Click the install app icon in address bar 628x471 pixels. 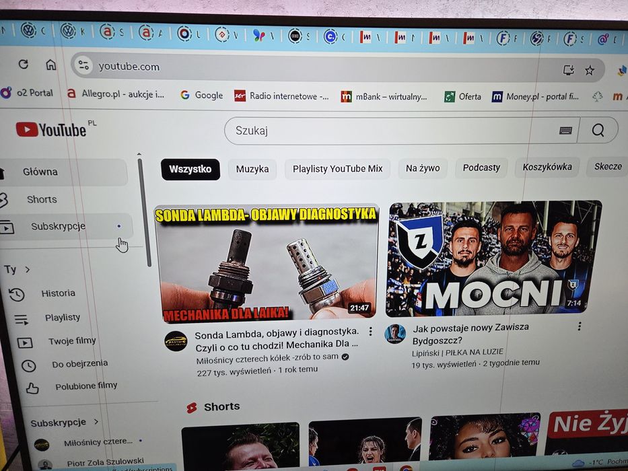(x=568, y=71)
